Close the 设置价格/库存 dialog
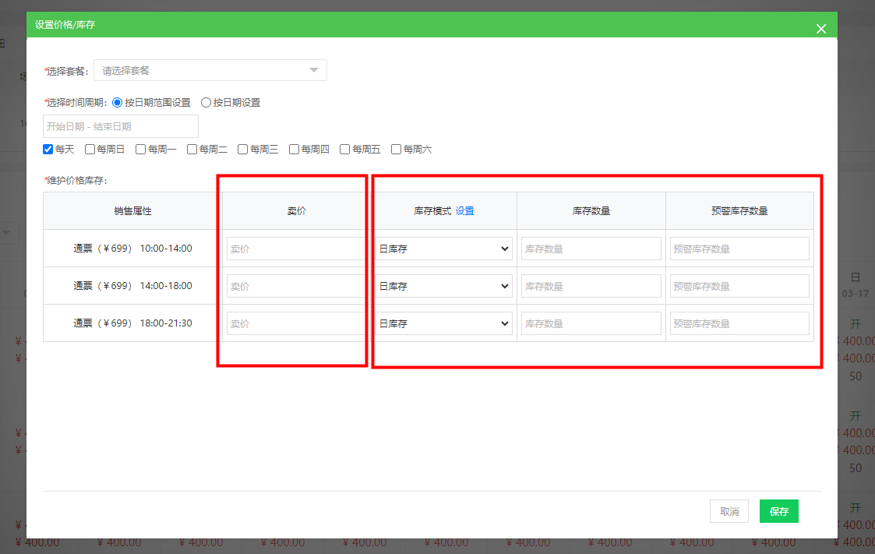This screenshot has height=554, width=875. pyautogui.click(x=820, y=29)
